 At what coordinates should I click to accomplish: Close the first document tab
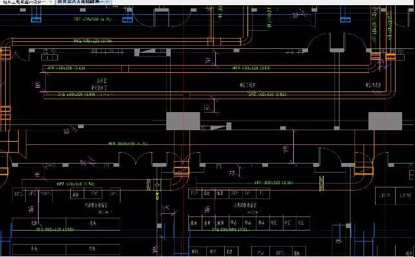point(50,2)
